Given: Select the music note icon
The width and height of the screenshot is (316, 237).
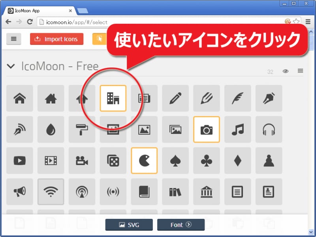Looking at the screenshot, I should point(237,130).
